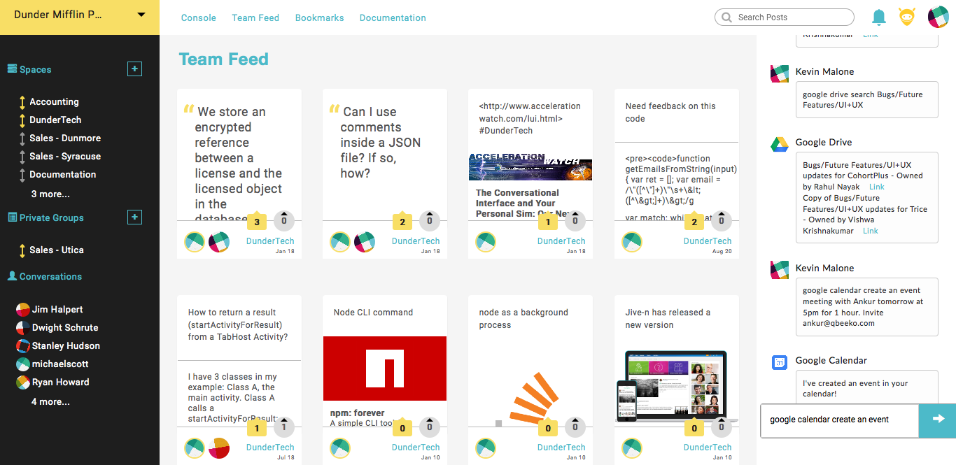Click the Sales - Utica arrow icon
The image size is (956, 465).
click(x=22, y=250)
